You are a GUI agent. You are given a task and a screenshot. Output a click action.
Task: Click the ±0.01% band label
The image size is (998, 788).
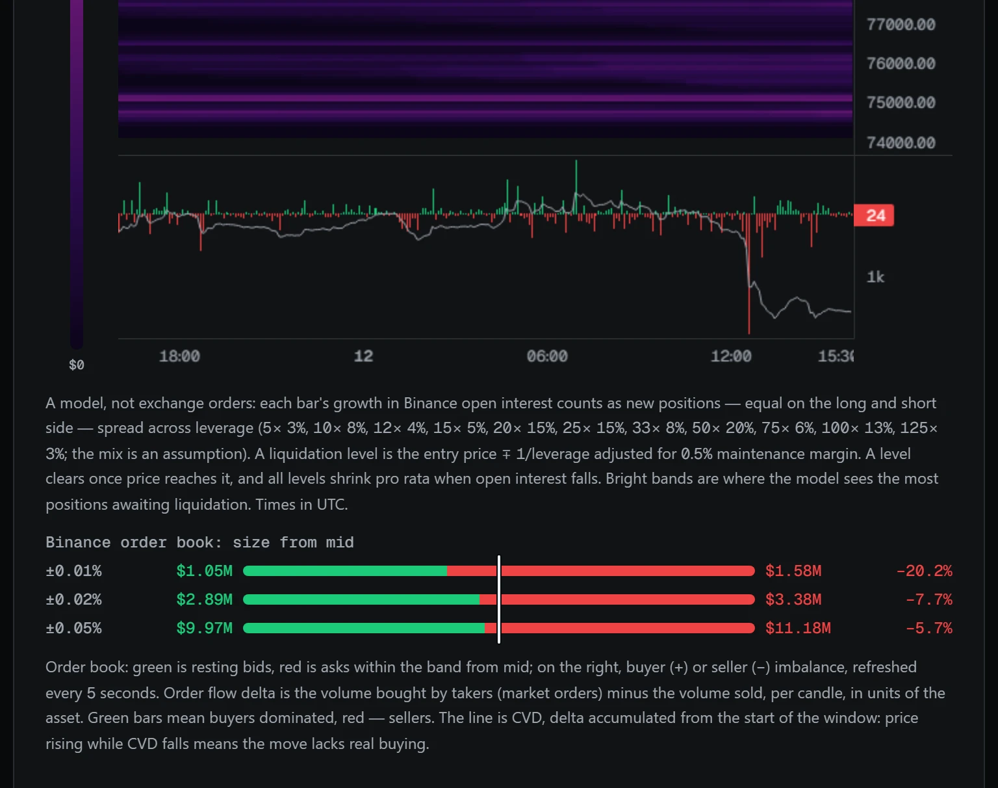click(73, 571)
